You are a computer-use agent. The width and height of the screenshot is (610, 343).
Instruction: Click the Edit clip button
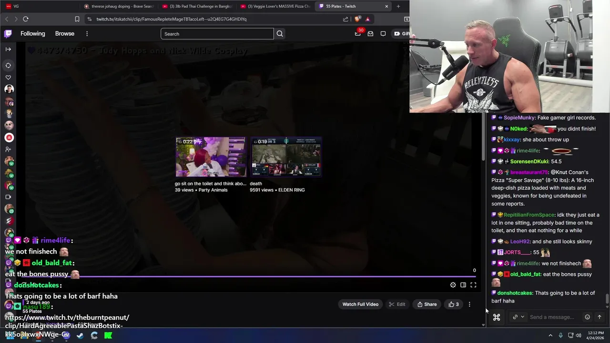[396, 304]
